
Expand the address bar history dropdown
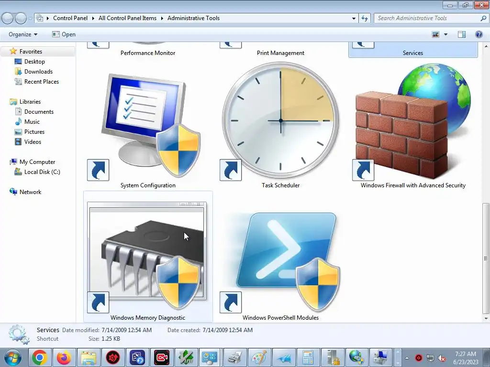(x=354, y=18)
